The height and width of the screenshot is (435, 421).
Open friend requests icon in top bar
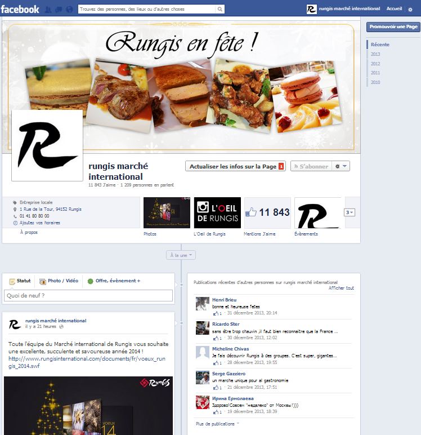48,10
